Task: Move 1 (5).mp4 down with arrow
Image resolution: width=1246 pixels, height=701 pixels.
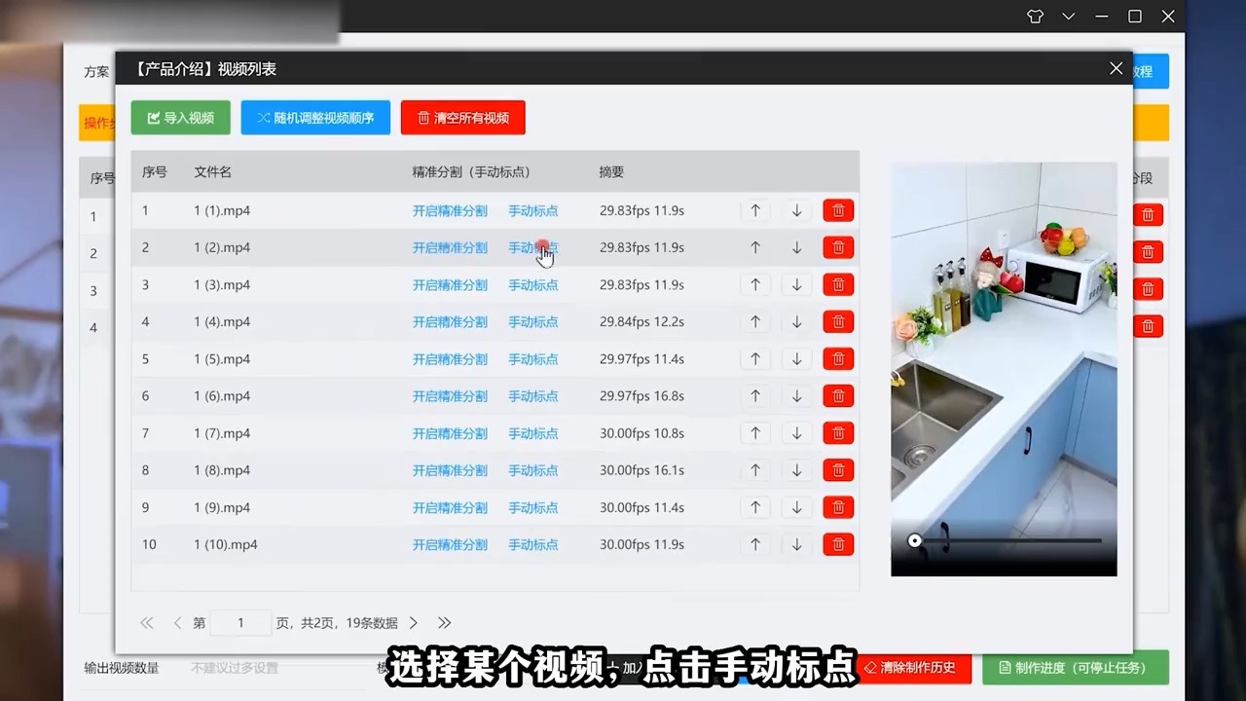Action: coord(796,358)
